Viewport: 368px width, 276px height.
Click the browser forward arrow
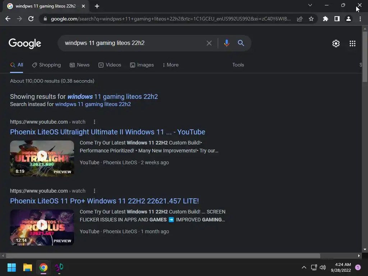(19, 19)
